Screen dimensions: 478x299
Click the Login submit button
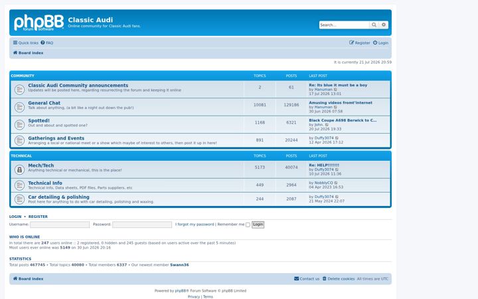(258, 225)
